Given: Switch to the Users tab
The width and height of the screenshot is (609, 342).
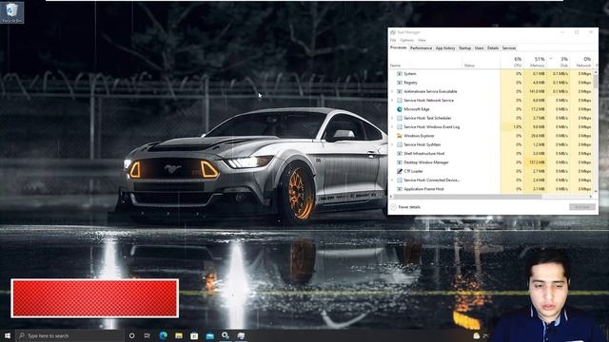Looking at the screenshot, I should coord(480,48).
